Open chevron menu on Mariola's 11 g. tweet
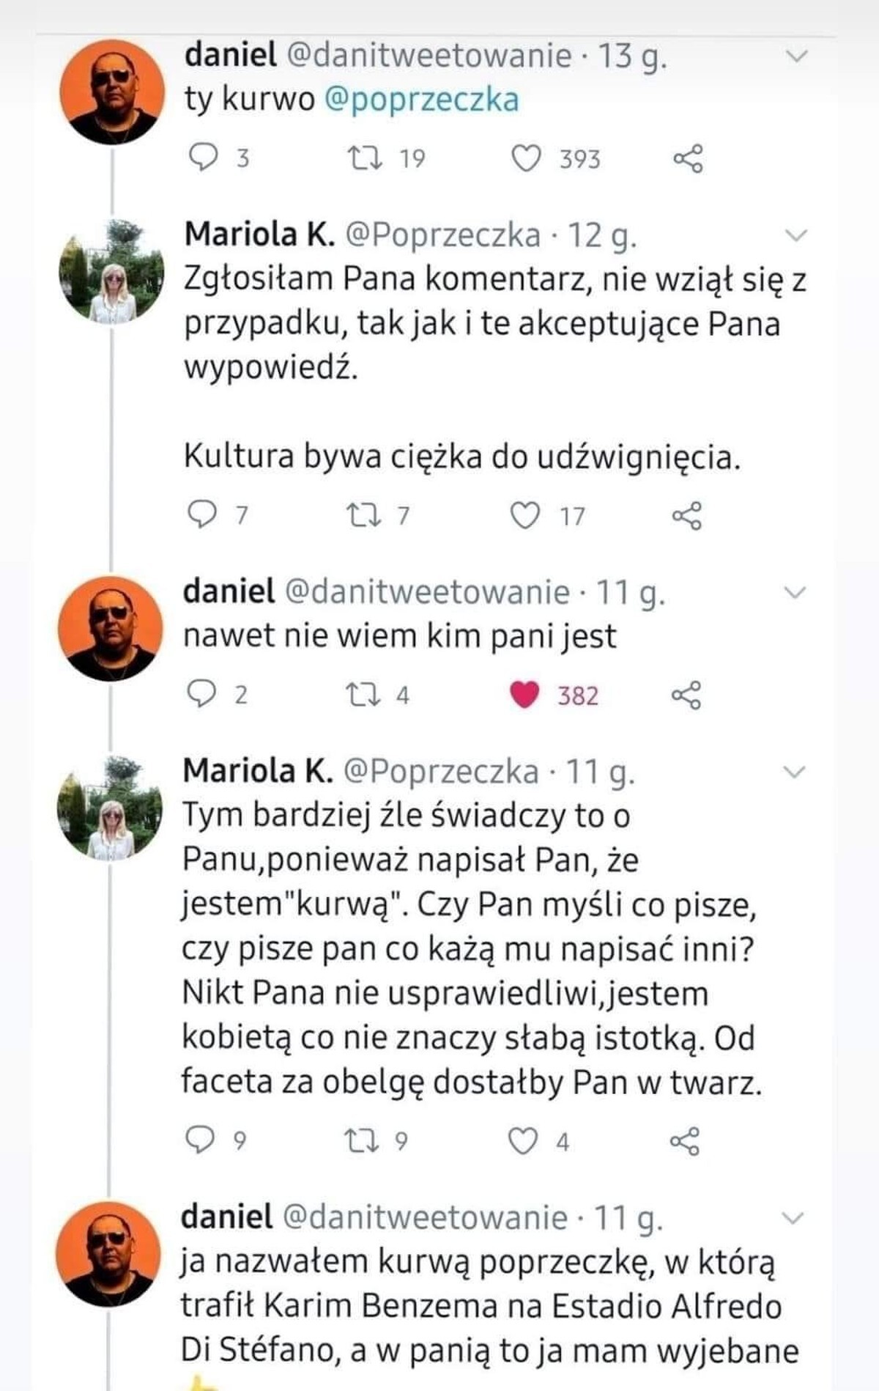Screen dimensions: 879x1391 [795, 772]
